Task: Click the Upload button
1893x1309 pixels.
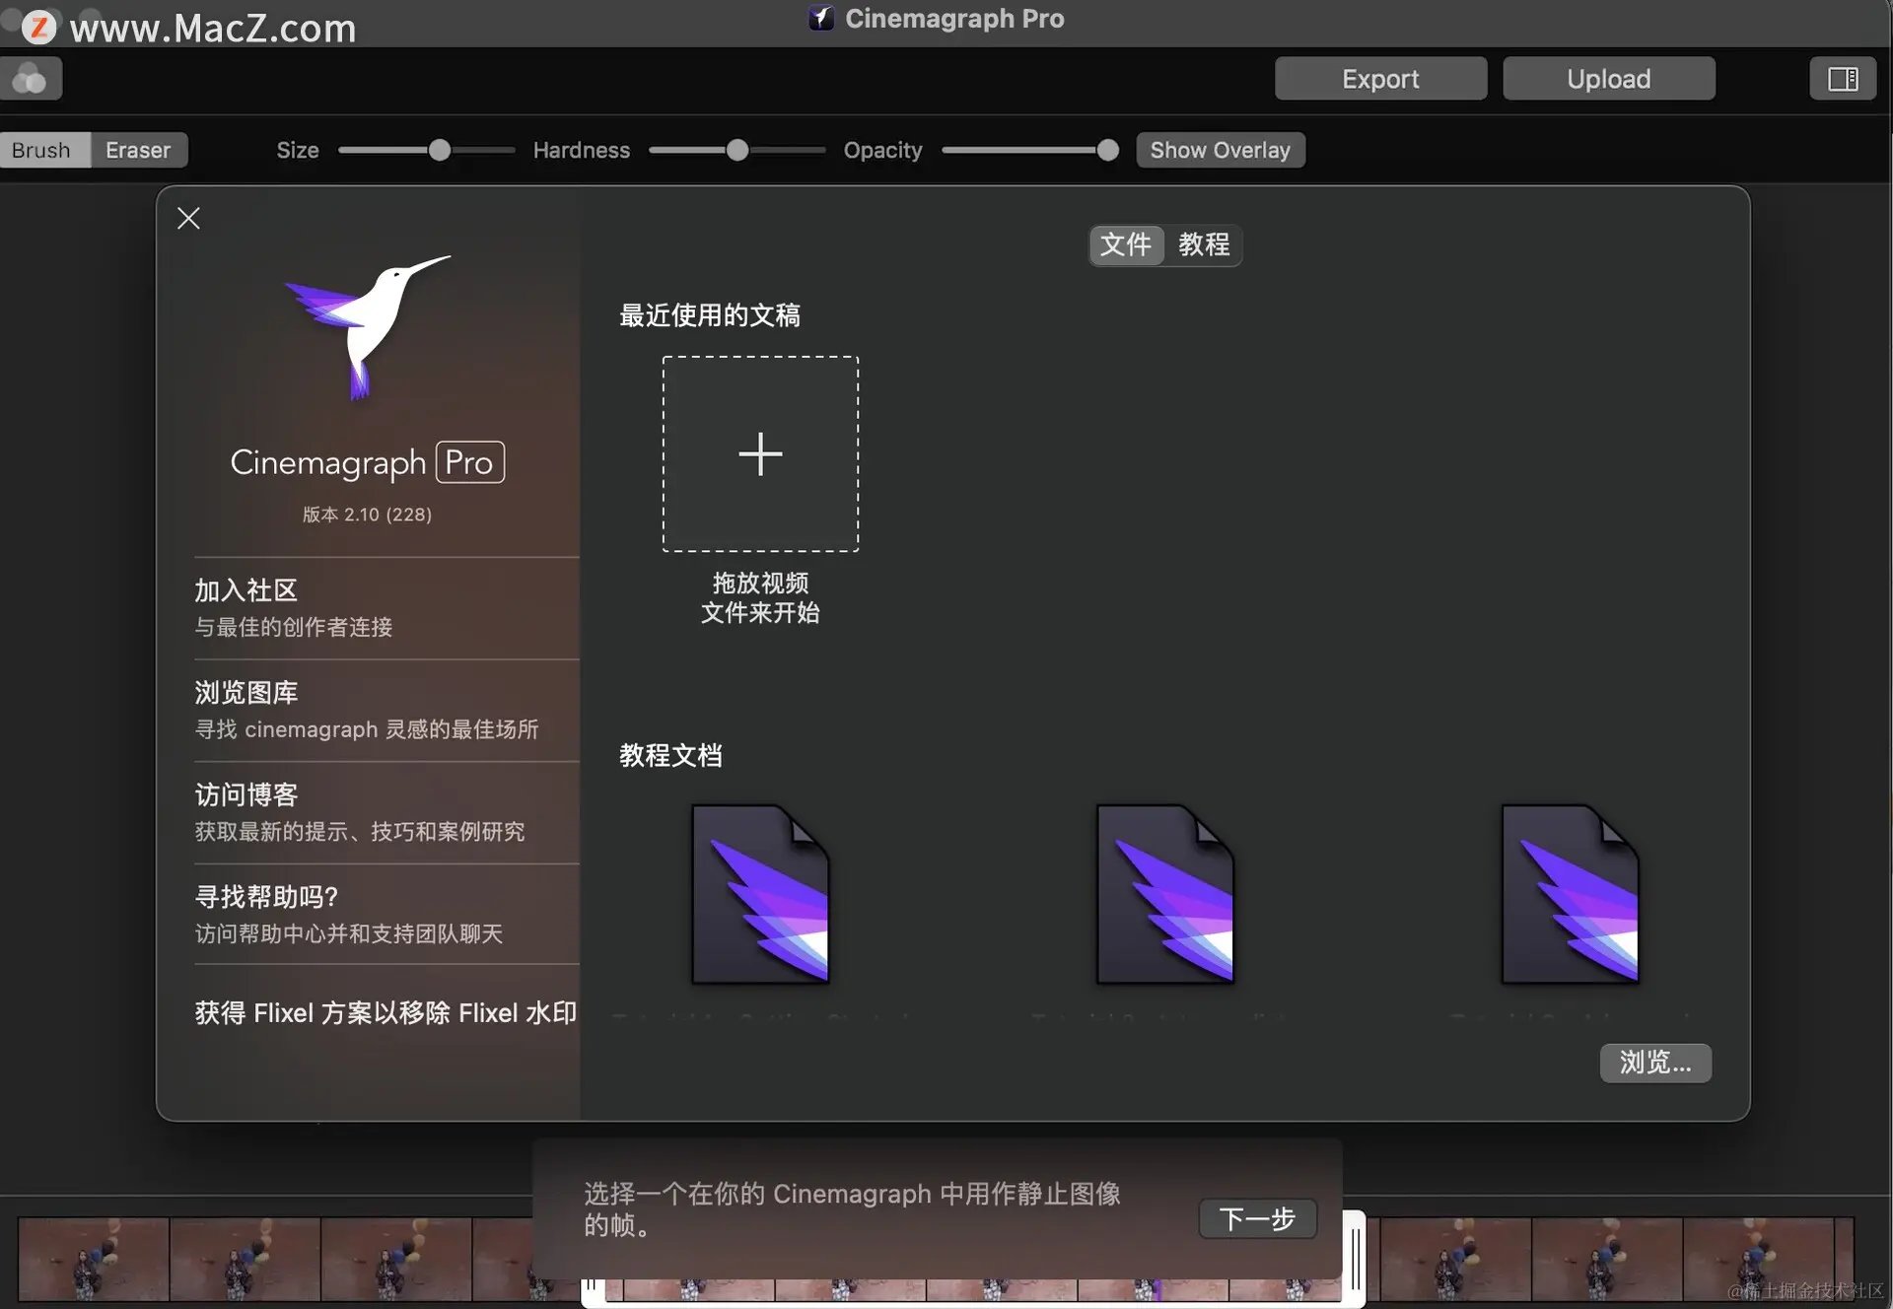Action: tap(1608, 79)
